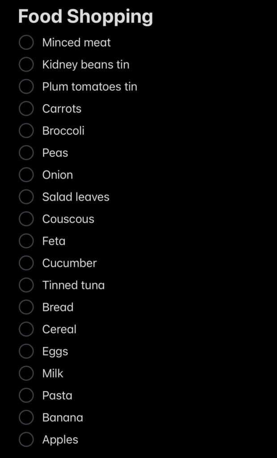Viewport: 277px width, 458px height.
Task: Mark Feta as completed
Action: click(26, 241)
